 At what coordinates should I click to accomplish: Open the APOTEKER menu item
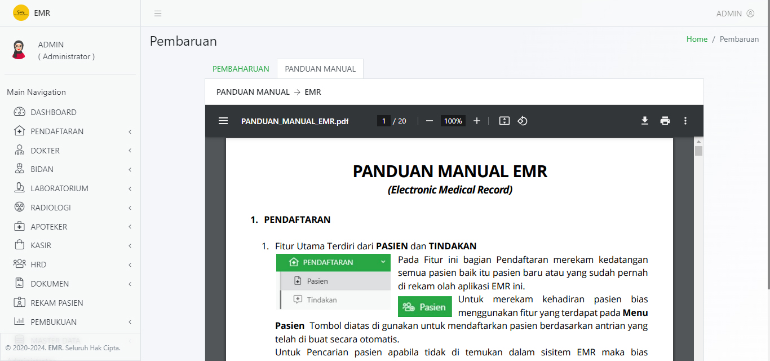click(70, 227)
